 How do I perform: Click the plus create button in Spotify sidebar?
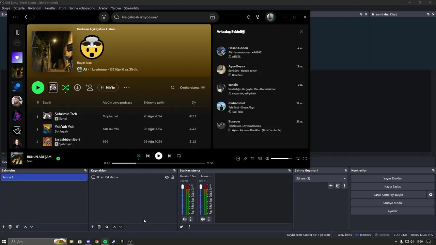coord(17,43)
